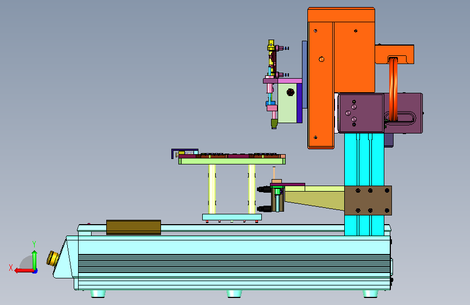
Task: Click the green Y axis arrow on triad
Action: [x=35, y=259]
